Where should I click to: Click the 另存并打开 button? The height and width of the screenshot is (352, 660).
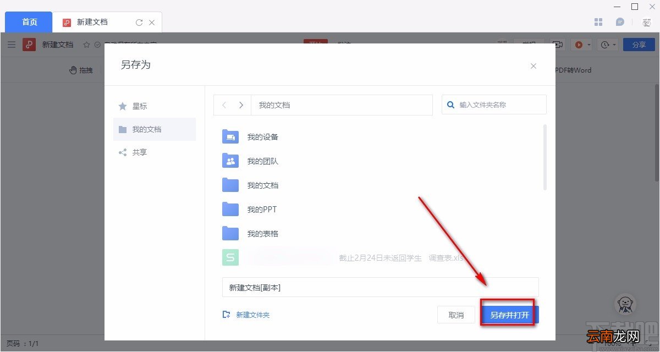[x=509, y=315]
